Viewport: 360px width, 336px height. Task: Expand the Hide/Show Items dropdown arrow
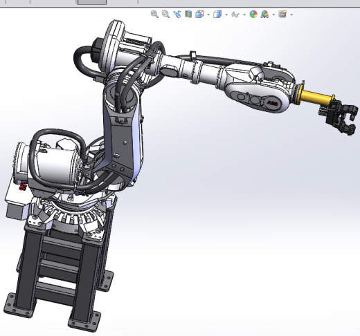click(244, 15)
